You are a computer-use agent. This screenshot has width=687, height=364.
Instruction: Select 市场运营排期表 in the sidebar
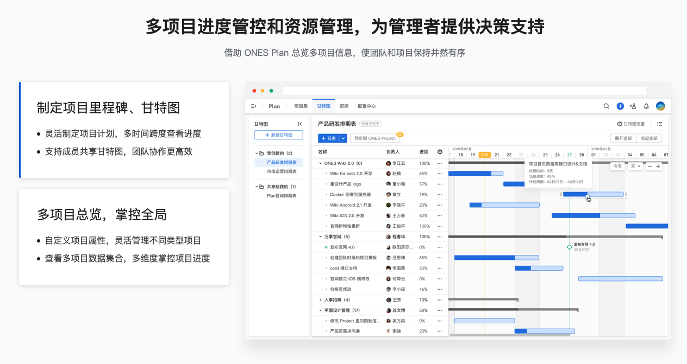pyautogui.click(x=282, y=171)
